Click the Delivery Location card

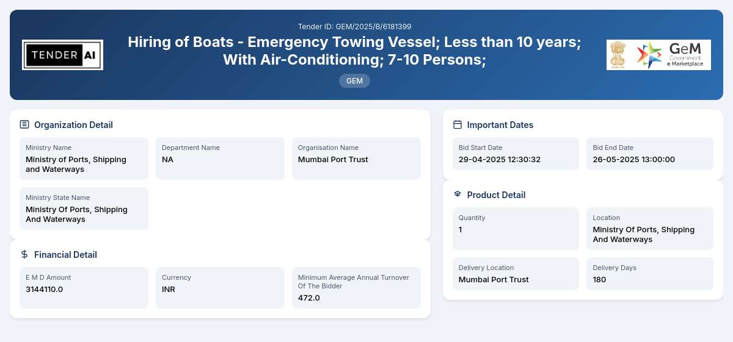click(x=516, y=274)
